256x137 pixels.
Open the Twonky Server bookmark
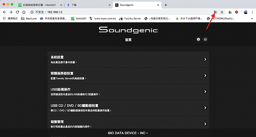pyautogui.click(x=130, y=18)
